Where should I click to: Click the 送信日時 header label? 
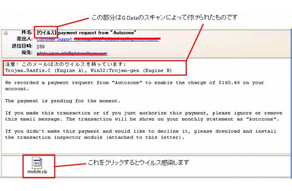tap(22, 46)
